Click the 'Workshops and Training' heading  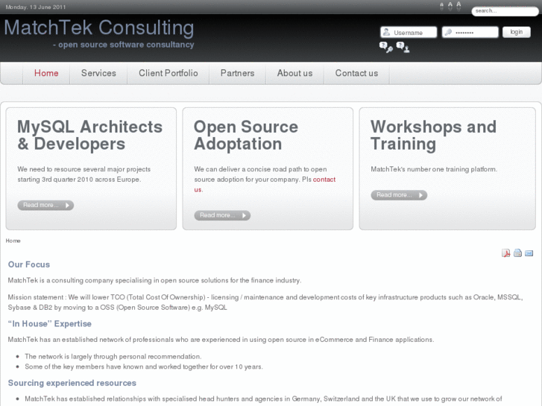433,135
